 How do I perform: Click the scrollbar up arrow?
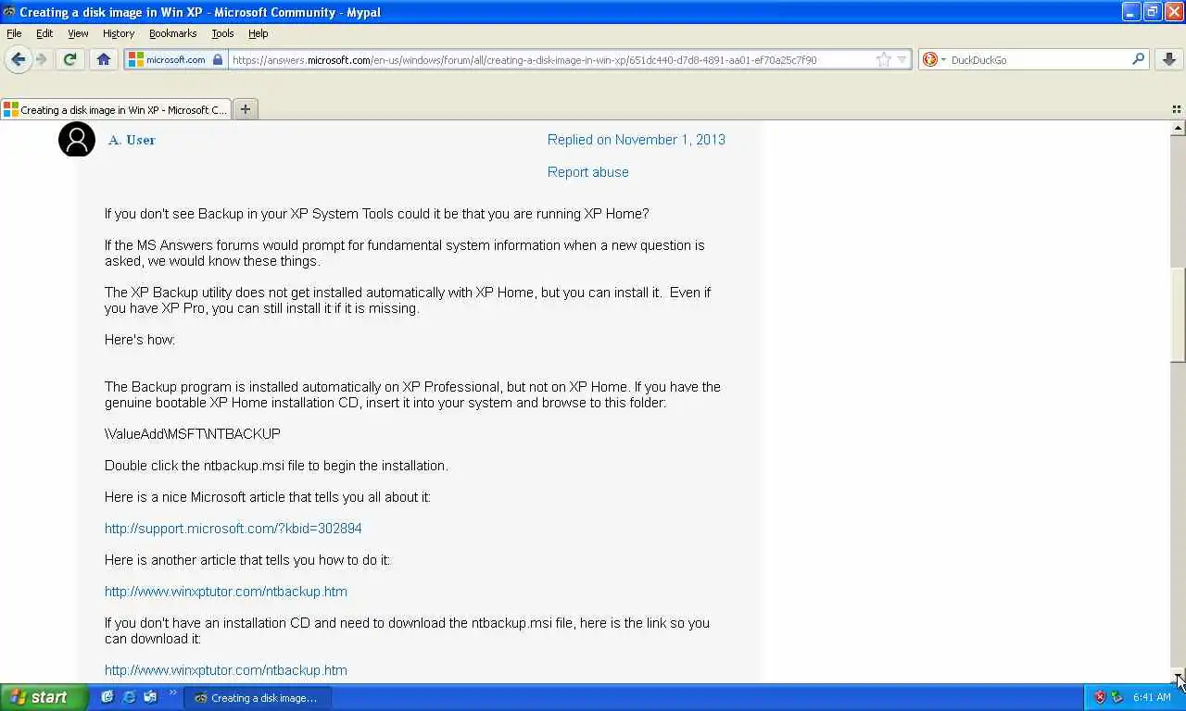tap(1178, 129)
